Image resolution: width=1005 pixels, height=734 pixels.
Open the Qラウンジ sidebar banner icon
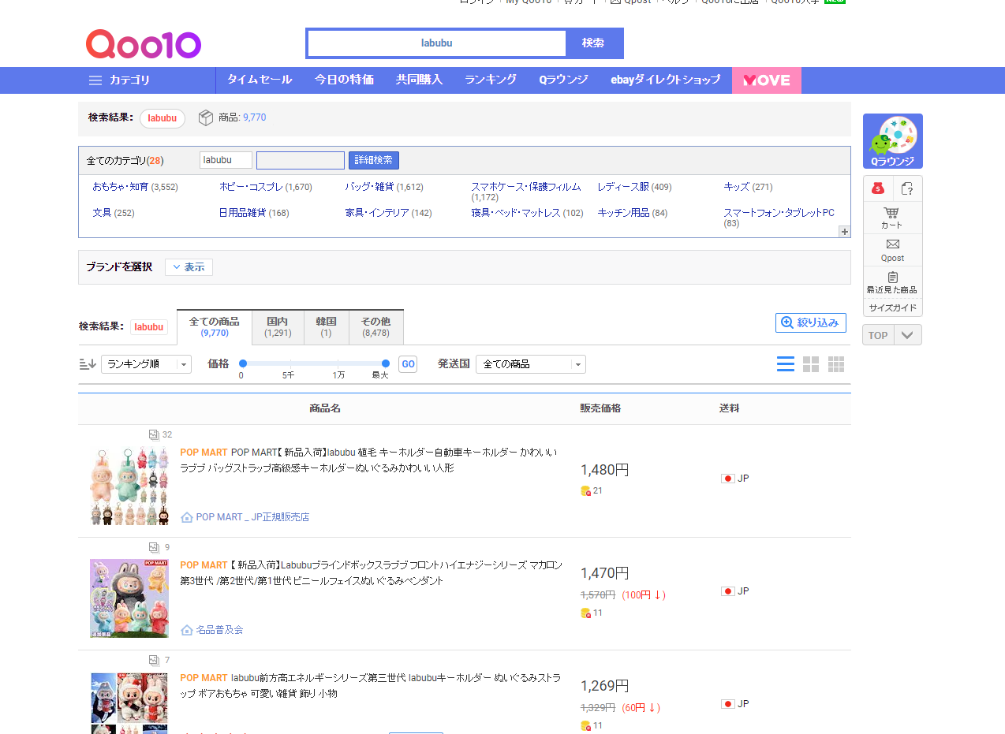tap(892, 140)
